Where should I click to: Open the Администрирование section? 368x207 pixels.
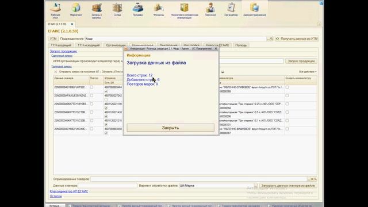click(255, 10)
